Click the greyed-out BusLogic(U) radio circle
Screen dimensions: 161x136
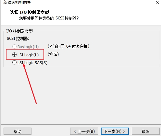click(x=14, y=47)
